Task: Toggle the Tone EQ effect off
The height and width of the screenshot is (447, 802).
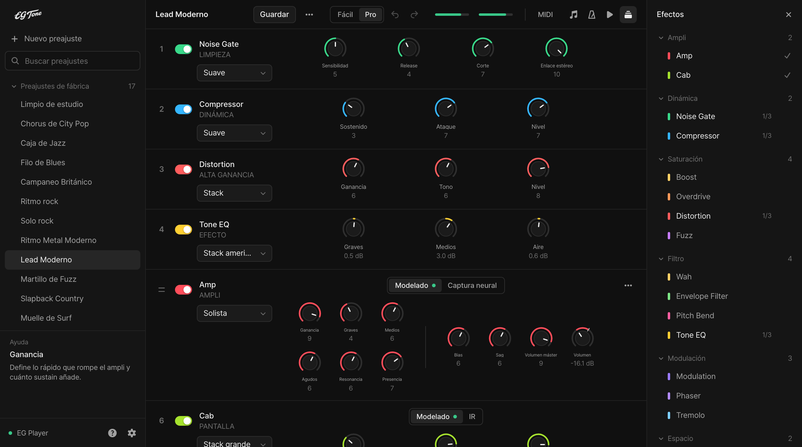Action: tap(183, 229)
